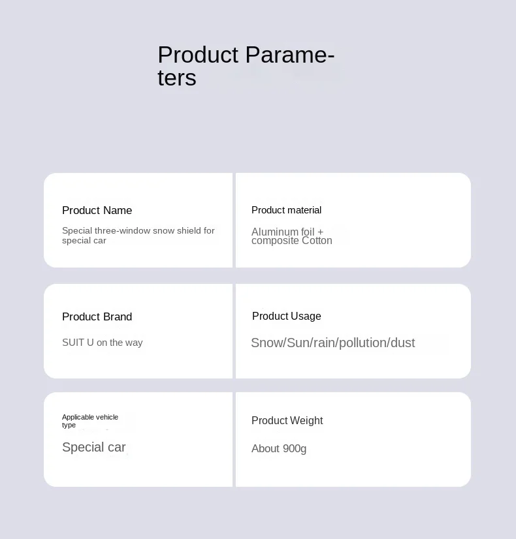Image resolution: width=516 pixels, height=539 pixels.
Task: Click Aluminum foil + composite Cotton text
Action: point(292,236)
